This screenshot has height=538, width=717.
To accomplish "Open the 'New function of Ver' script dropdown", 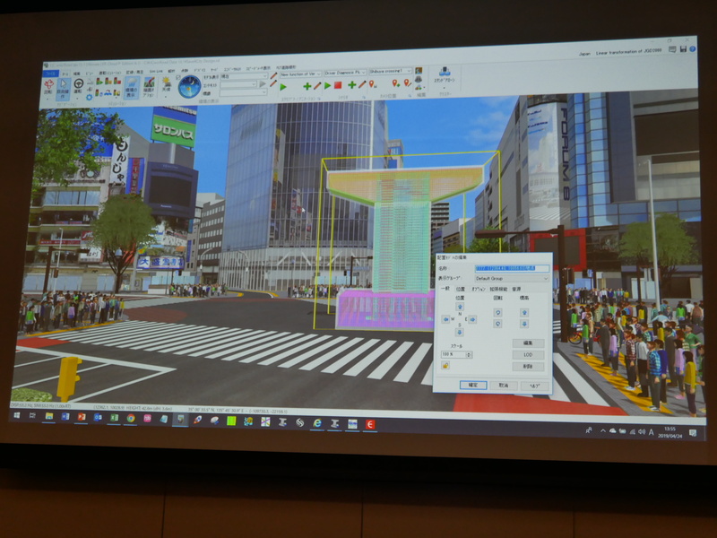I will (300, 74).
